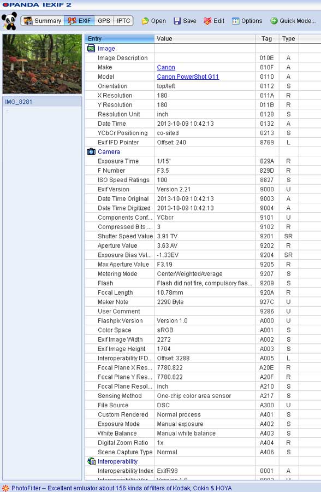
Task: Click the Open folder icon
Action: click(145, 21)
